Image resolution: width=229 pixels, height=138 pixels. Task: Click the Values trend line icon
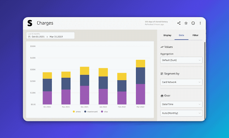162,47
